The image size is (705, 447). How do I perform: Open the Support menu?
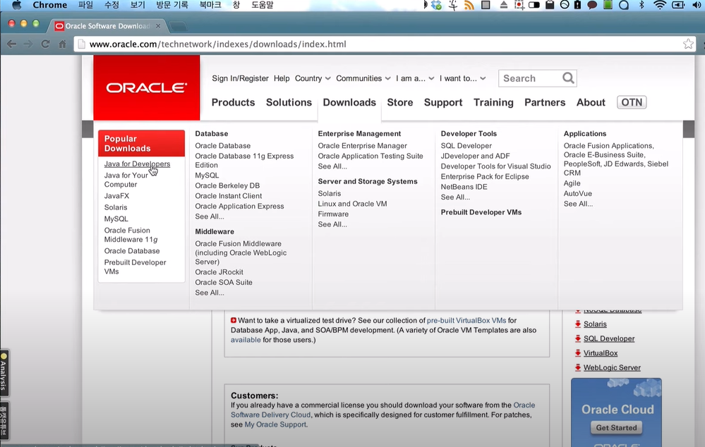(x=443, y=102)
